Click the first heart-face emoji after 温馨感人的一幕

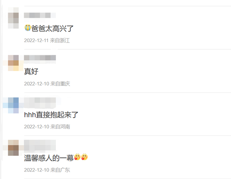(x=77, y=157)
